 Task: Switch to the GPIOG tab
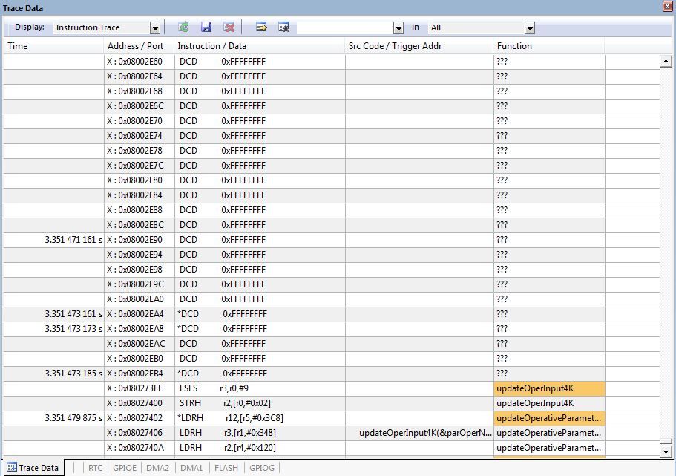tap(262, 467)
